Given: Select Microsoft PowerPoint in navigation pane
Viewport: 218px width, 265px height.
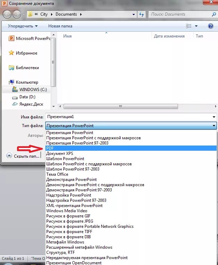Looking at the screenshot, I should point(30,38).
